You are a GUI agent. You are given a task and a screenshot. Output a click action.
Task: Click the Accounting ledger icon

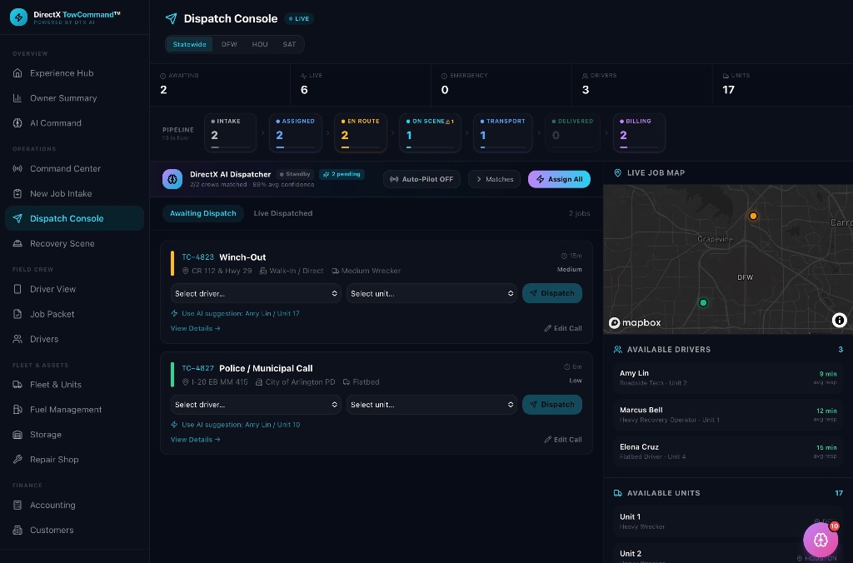pos(17,505)
